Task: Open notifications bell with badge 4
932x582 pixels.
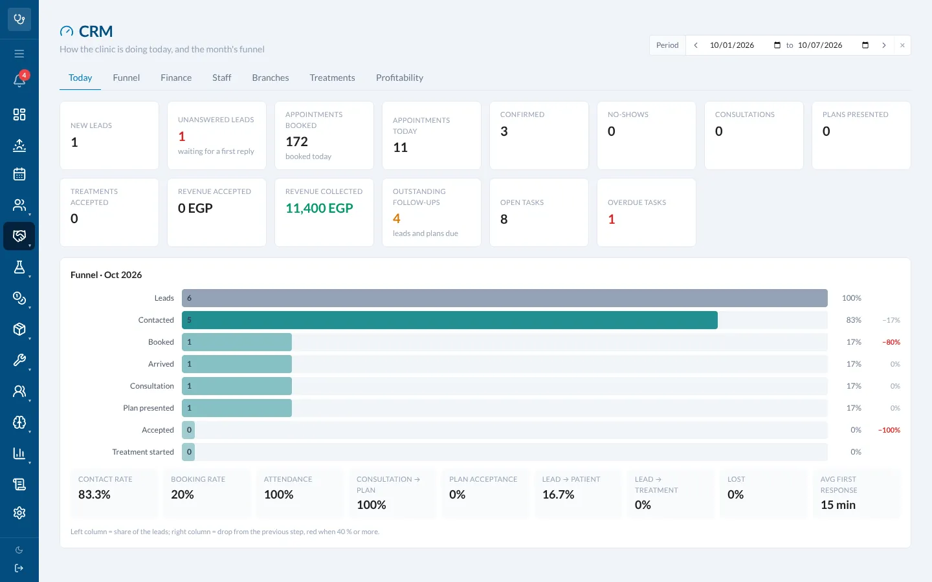Action: coord(19,80)
